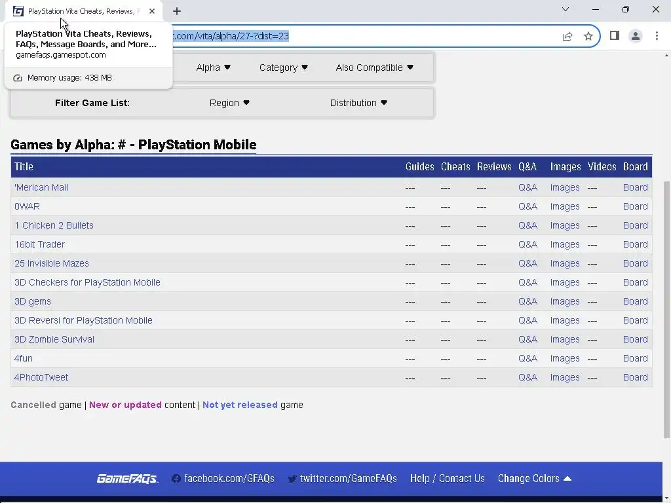Click the Reviews column header
671x503 pixels.
tap(494, 167)
